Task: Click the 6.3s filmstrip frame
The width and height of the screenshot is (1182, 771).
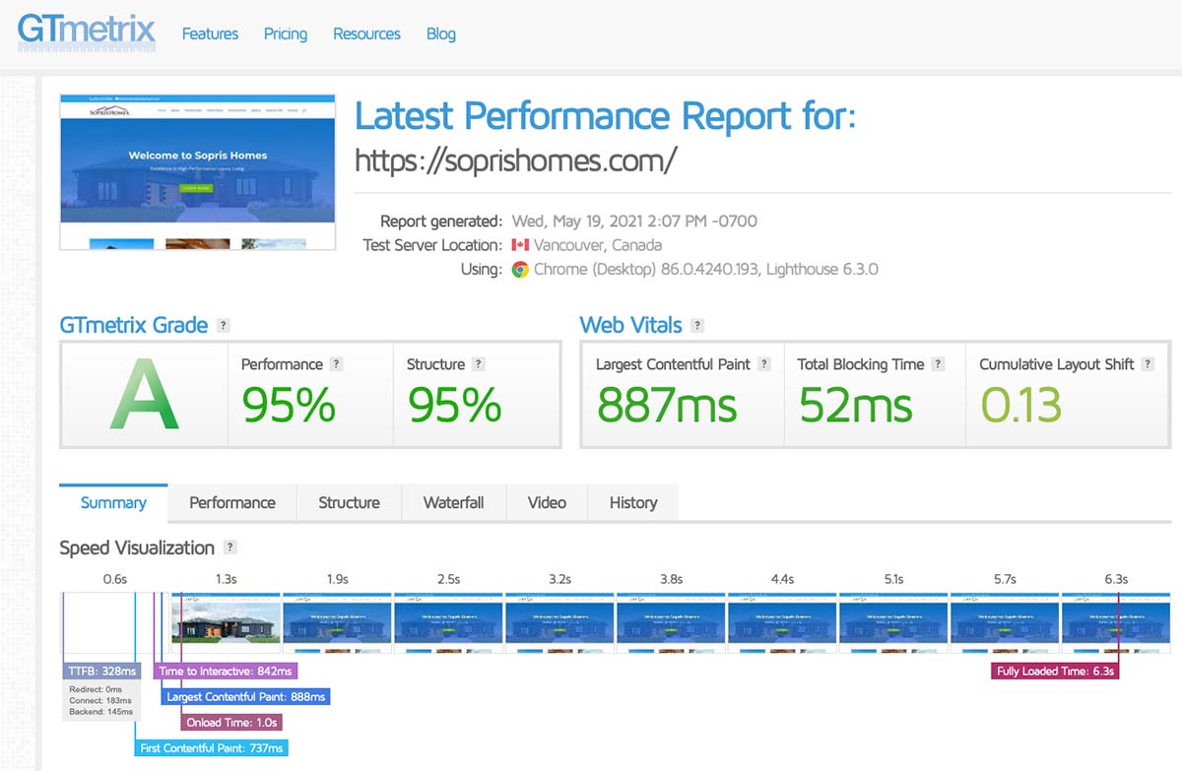Action: coord(1116,622)
